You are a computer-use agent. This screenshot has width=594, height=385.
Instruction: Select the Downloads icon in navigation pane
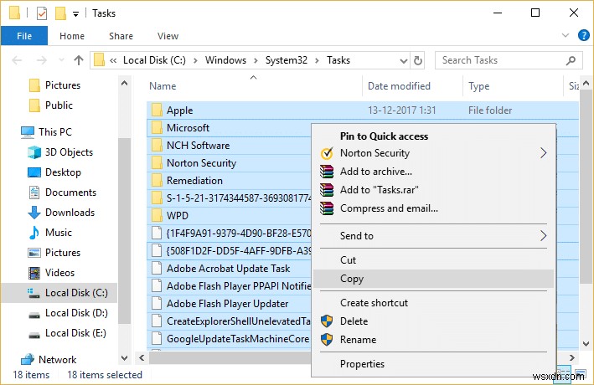pos(34,213)
